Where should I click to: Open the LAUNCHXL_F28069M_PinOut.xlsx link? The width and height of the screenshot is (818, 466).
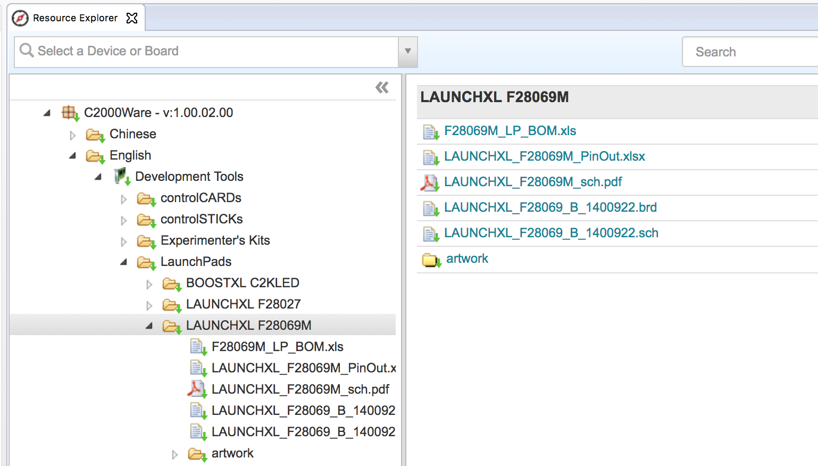click(x=545, y=156)
